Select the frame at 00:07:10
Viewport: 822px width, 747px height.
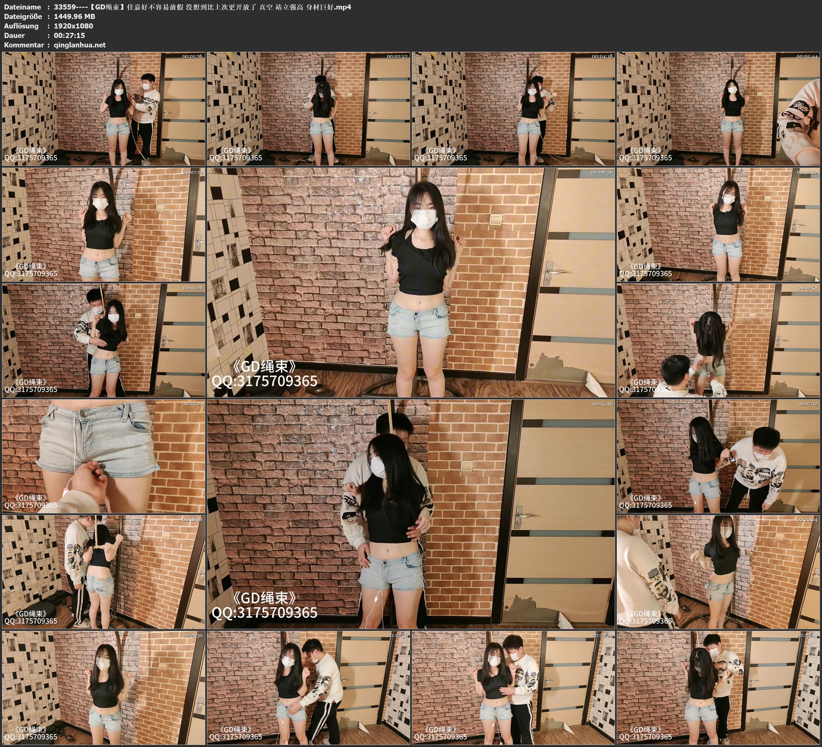(x=104, y=224)
